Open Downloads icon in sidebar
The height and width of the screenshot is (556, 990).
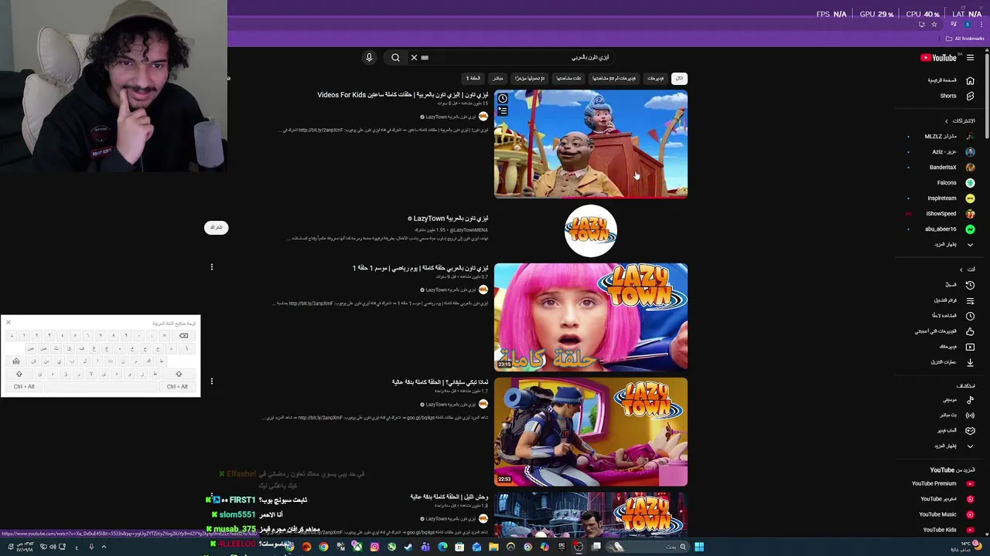coord(970,362)
